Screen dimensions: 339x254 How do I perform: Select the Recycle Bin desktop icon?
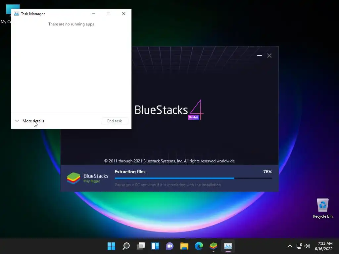tap(322, 208)
